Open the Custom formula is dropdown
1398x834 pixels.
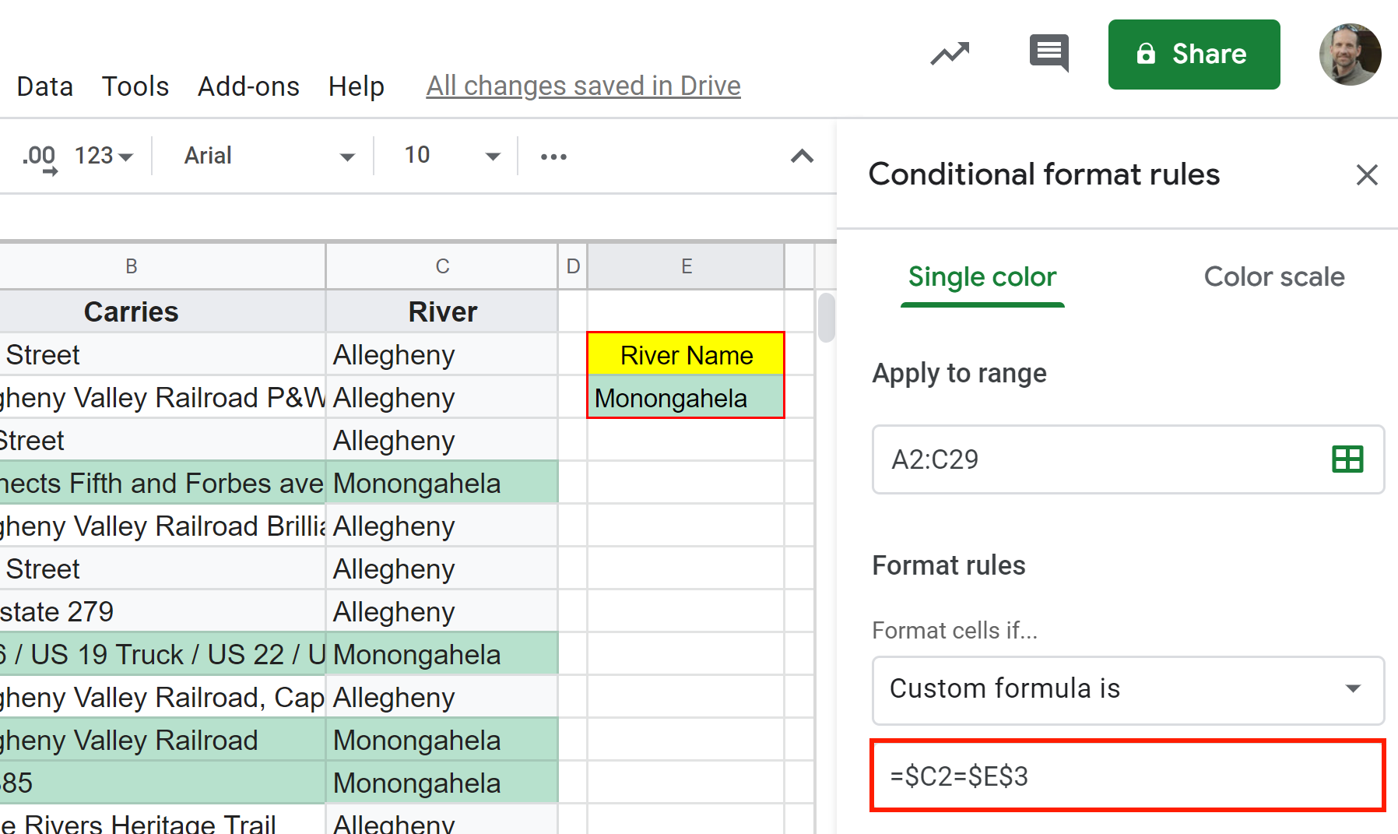click(1128, 690)
